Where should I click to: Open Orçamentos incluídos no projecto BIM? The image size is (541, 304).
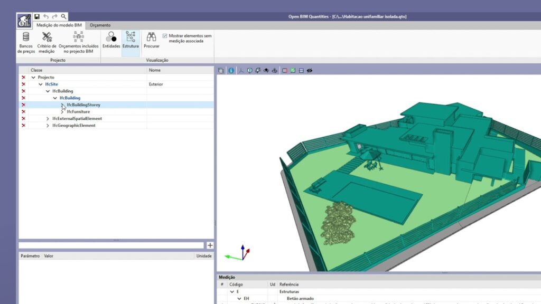78,42
